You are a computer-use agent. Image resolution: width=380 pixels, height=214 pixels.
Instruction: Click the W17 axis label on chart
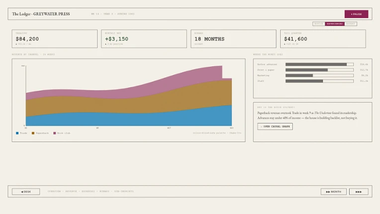coord(169,128)
